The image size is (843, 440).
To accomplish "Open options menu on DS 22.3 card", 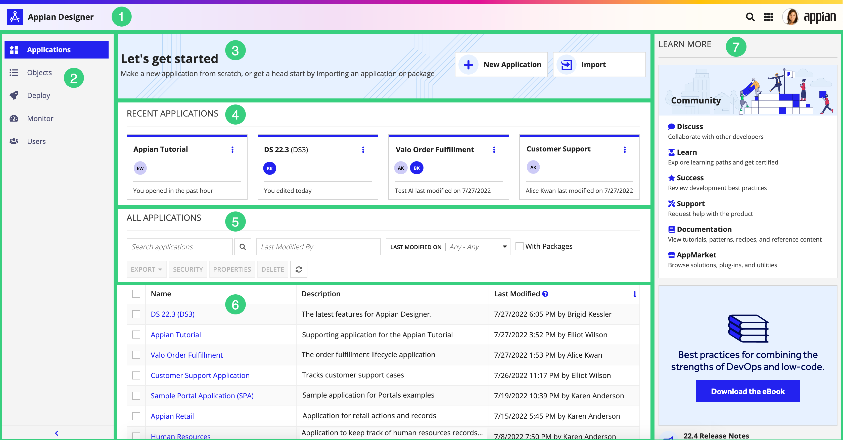I will click(x=363, y=150).
